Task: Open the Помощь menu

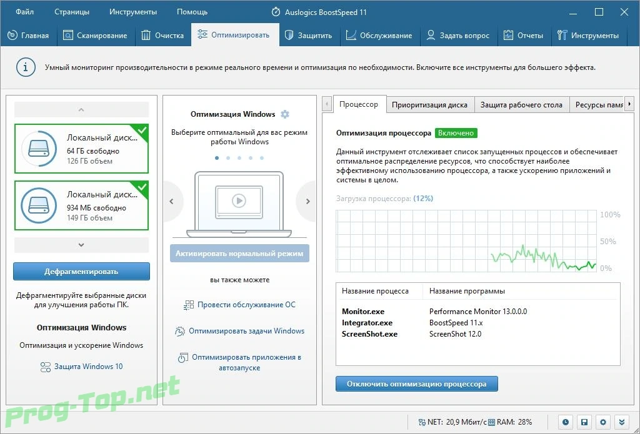Action: click(192, 12)
